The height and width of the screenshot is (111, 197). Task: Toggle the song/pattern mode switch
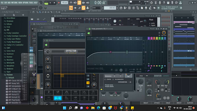[x=46, y=3]
